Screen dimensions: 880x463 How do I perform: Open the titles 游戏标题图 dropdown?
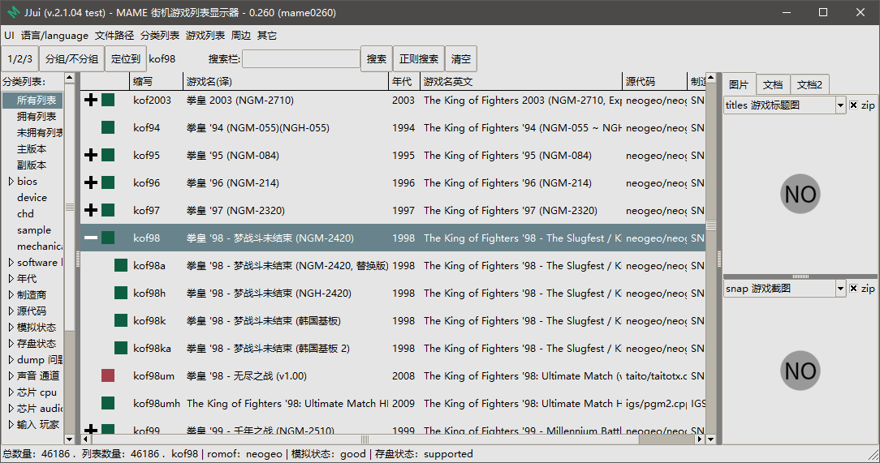coord(784,105)
